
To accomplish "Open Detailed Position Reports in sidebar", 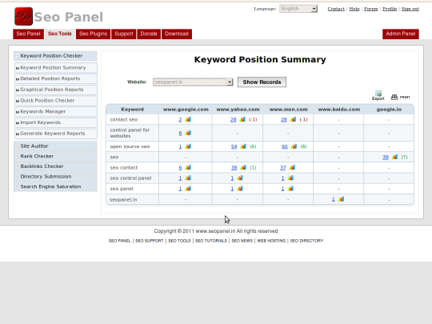I will 56,78.
